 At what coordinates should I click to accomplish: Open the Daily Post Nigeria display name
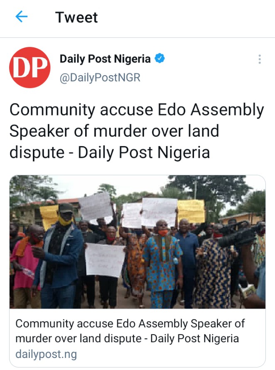tap(105, 59)
